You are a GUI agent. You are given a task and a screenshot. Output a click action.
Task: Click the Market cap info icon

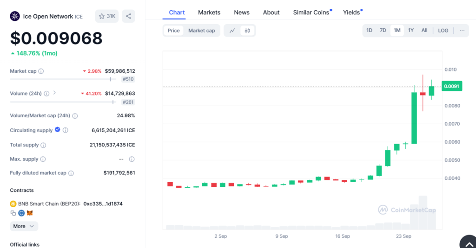pos(41,71)
